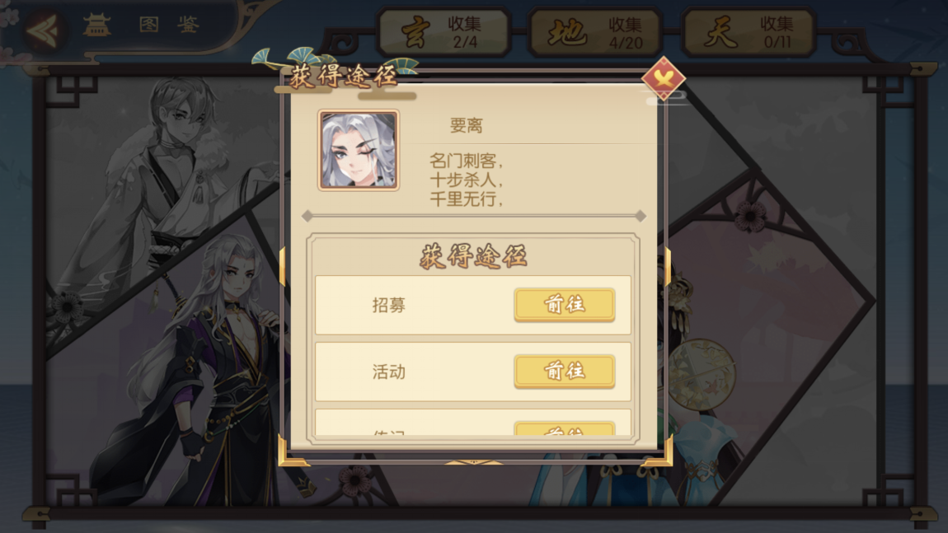Viewport: 948px width, 533px height.
Task: Select the 活动 acquisition row
Action: (x=473, y=371)
